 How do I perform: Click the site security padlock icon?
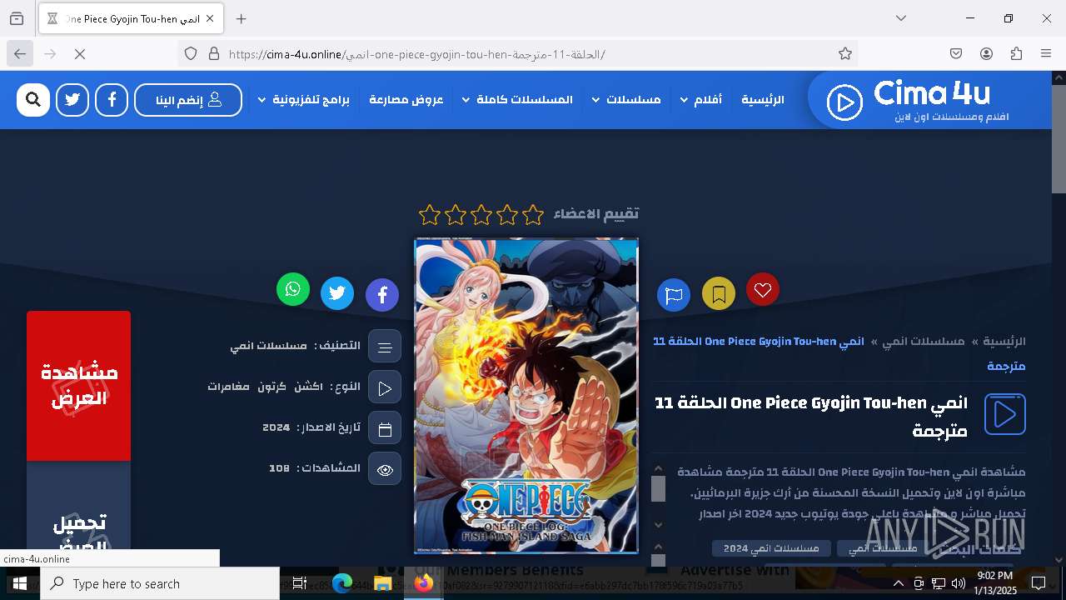[214, 54]
